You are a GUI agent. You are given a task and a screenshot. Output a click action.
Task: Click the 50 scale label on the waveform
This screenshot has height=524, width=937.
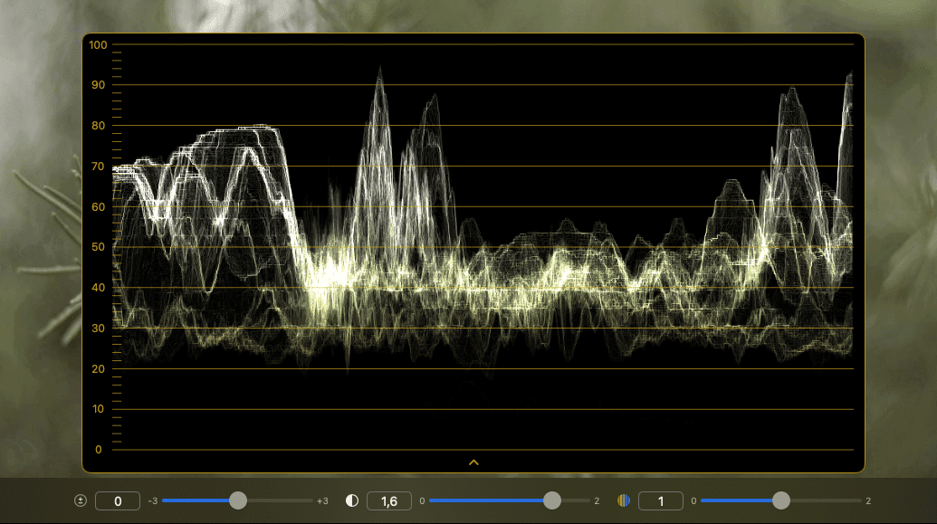pyautogui.click(x=98, y=247)
